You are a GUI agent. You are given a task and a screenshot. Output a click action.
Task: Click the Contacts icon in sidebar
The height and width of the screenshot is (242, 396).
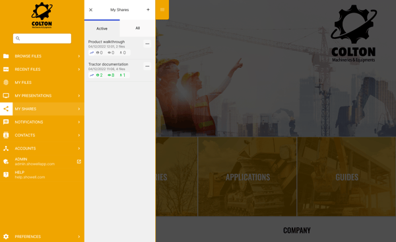coord(6,135)
